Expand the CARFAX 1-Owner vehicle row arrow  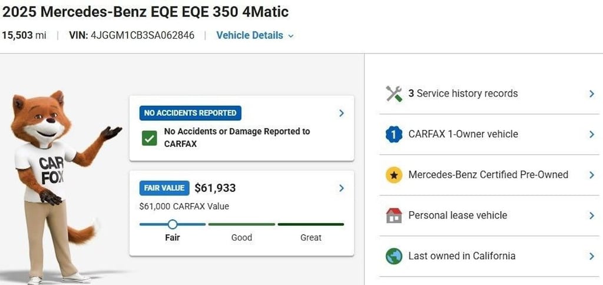[x=592, y=134]
